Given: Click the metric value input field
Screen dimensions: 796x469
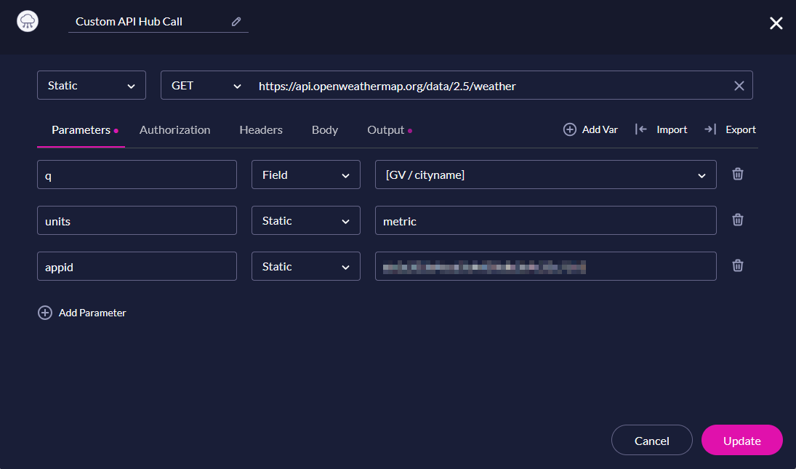Looking at the screenshot, I should pos(545,220).
